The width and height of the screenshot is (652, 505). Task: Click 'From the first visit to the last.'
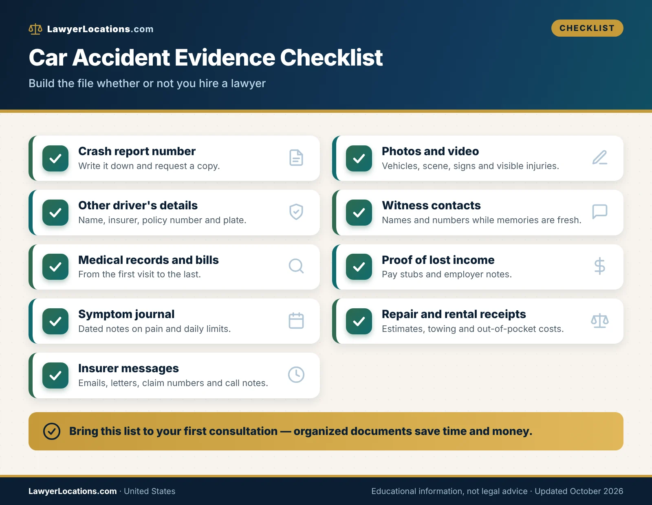140,274
